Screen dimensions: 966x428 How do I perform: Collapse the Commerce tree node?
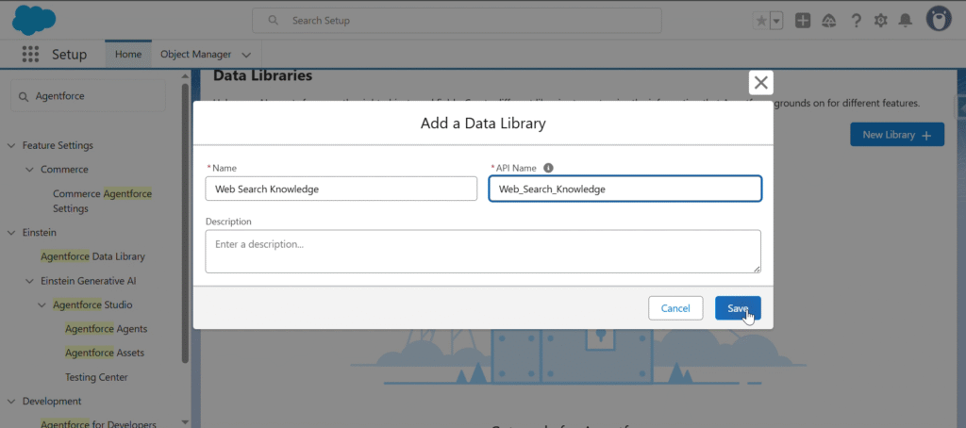(29, 170)
